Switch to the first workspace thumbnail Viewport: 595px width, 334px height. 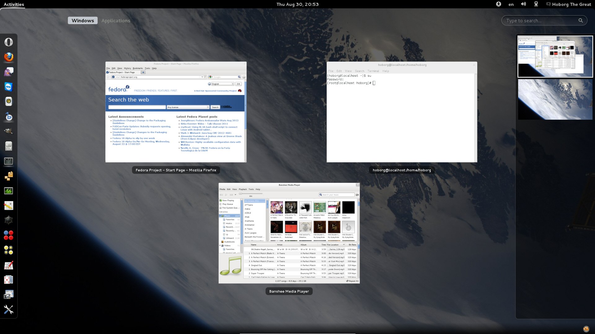555,57
